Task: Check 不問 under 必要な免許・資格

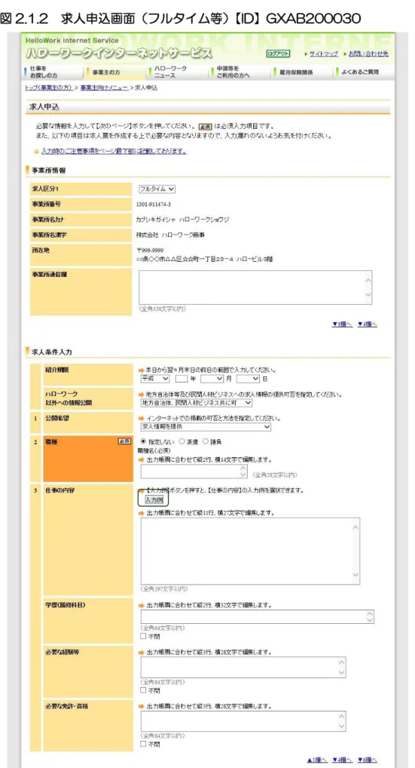Action: (x=143, y=745)
